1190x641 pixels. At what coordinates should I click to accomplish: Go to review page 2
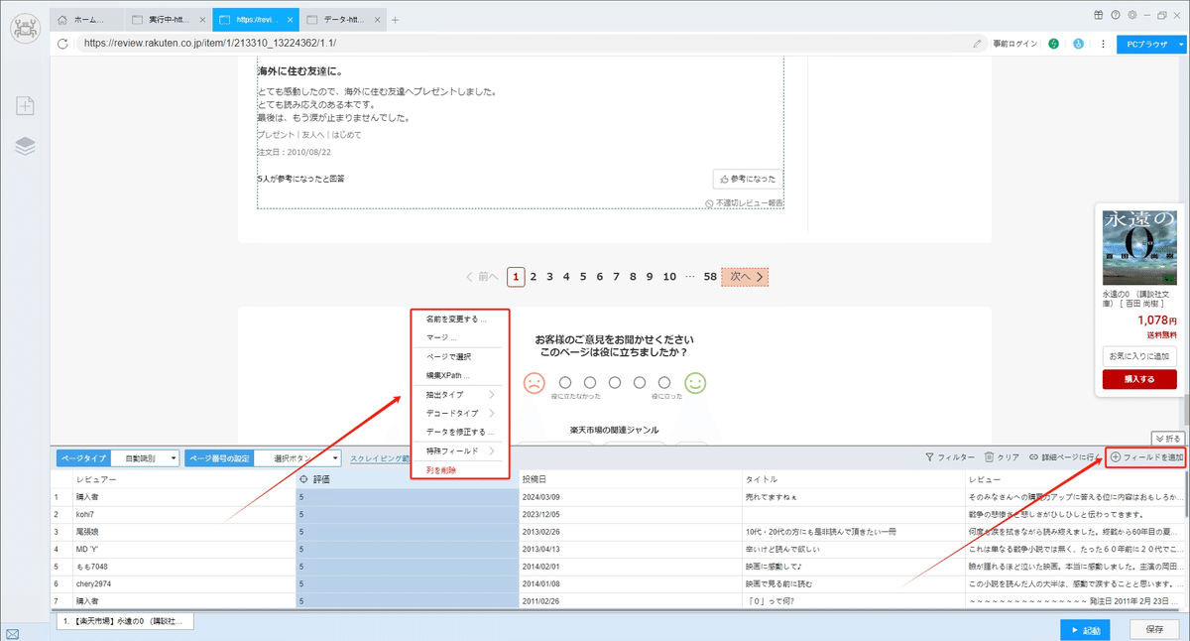click(x=534, y=277)
